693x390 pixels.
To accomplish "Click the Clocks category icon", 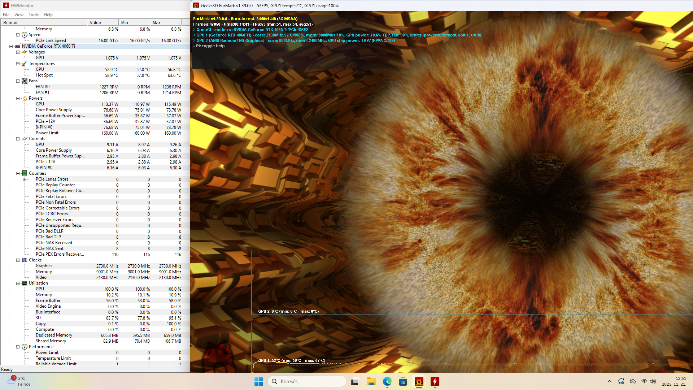I will point(24,260).
